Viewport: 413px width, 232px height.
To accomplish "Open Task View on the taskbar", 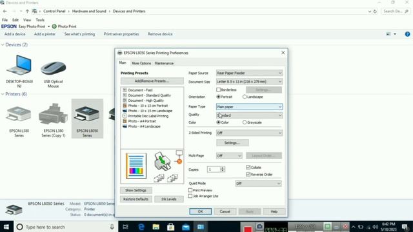I will tap(126, 227).
